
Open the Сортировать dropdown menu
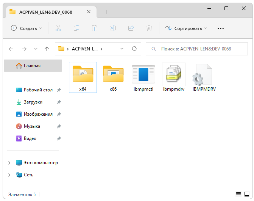[186, 28]
